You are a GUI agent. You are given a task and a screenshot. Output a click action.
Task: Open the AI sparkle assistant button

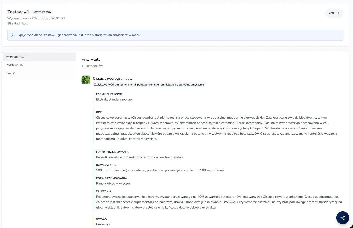[x=343, y=218]
